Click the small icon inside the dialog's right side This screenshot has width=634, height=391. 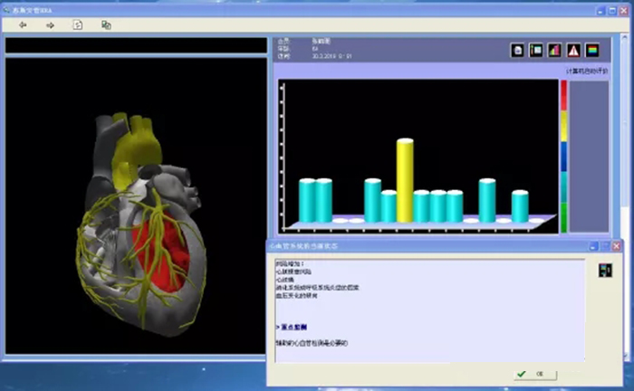click(x=605, y=270)
